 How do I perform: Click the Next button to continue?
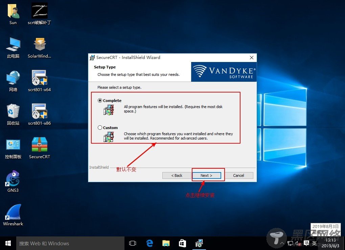click(206, 175)
